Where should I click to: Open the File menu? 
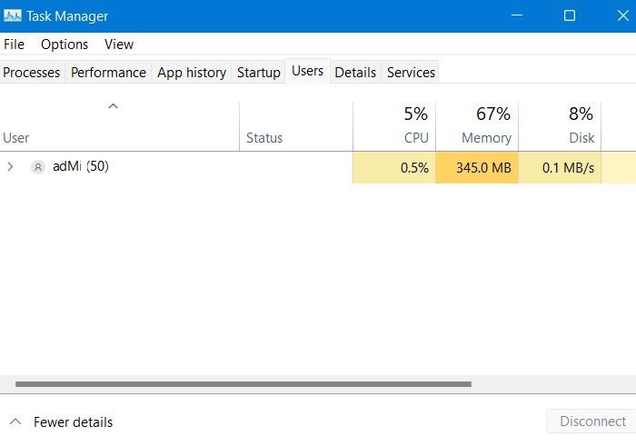coord(14,44)
